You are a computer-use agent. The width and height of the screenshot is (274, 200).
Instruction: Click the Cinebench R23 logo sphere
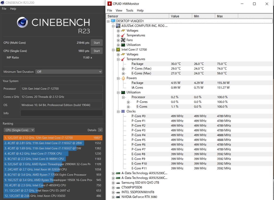tap(22, 22)
